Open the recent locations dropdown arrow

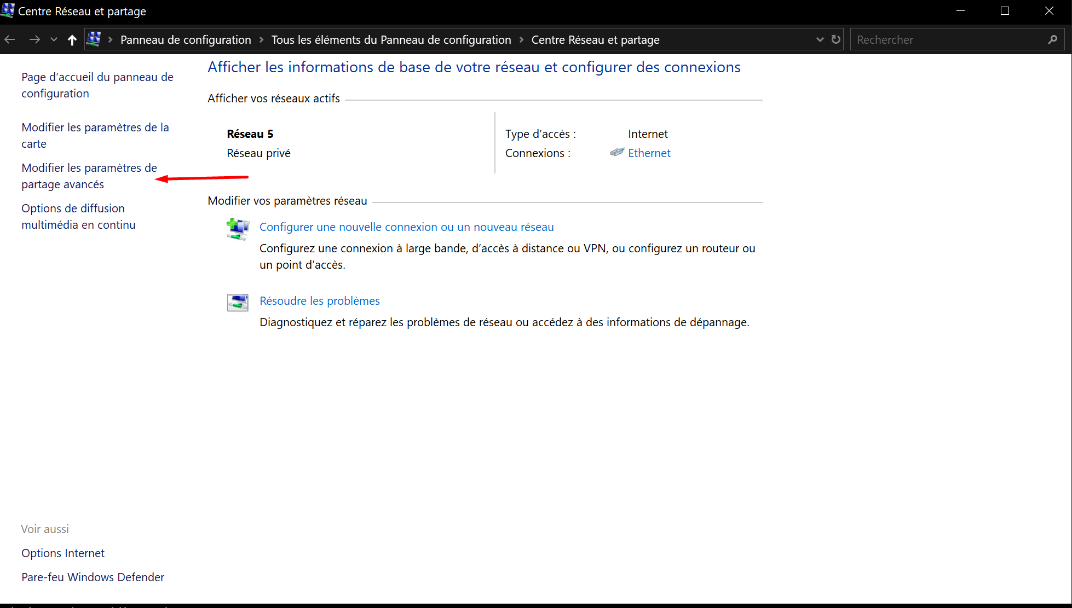click(54, 39)
